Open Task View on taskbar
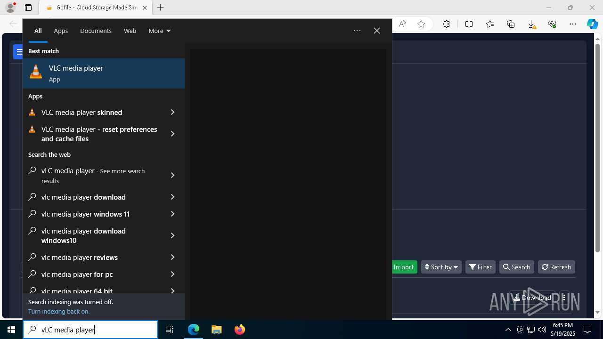The image size is (603, 339). 170,330
